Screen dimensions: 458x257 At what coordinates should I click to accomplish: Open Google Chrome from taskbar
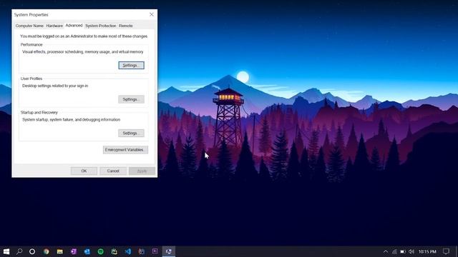pyautogui.click(x=46, y=251)
